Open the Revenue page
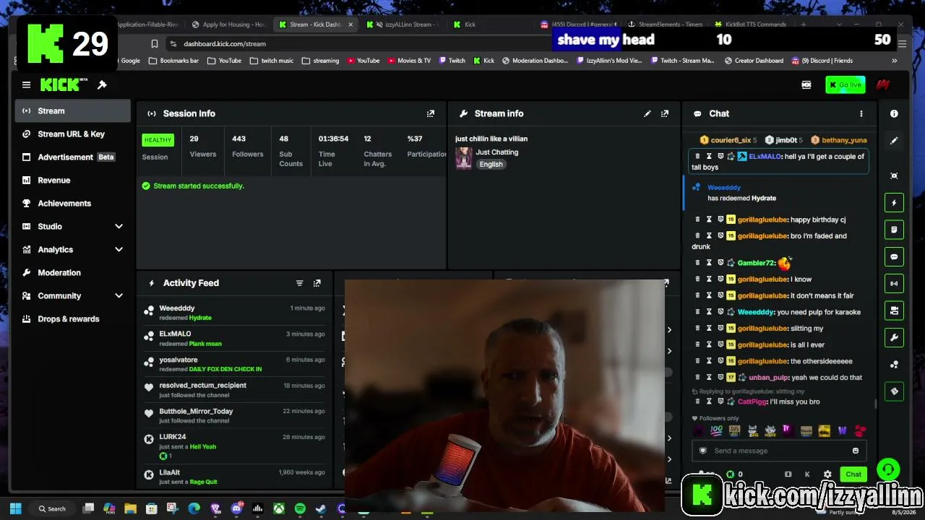The height and width of the screenshot is (520, 925). (x=72, y=180)
